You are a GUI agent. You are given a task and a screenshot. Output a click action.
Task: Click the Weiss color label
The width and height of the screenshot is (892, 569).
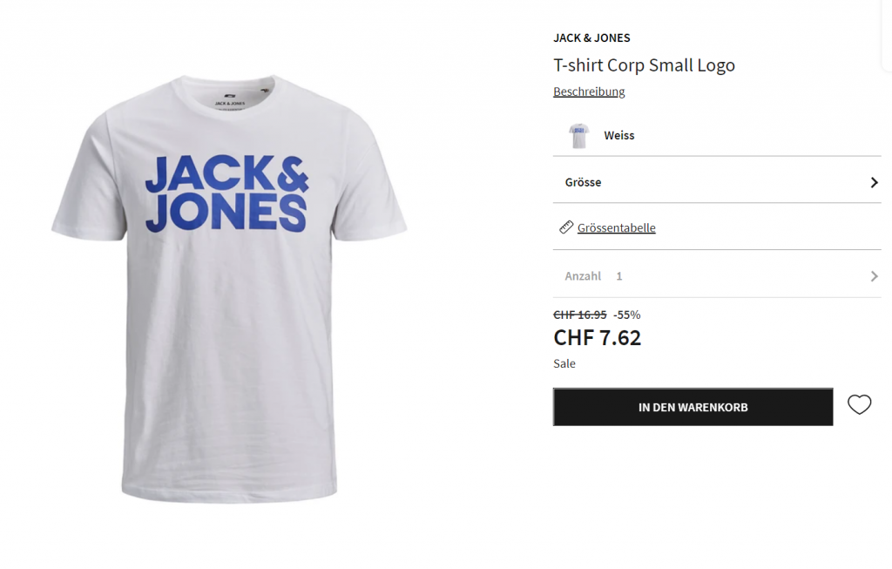[x=619, y=135]
